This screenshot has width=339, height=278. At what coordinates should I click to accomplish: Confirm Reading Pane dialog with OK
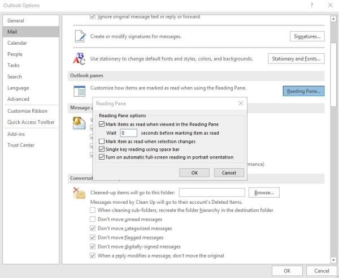click(x=194, y=173)
